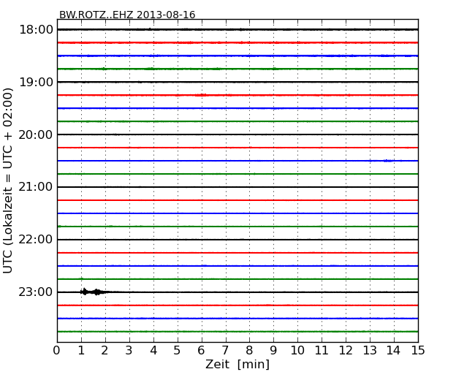Click the x-axis tick label 3
The height and width of the screenshot is (380, 475).
(x=129, y=350)
